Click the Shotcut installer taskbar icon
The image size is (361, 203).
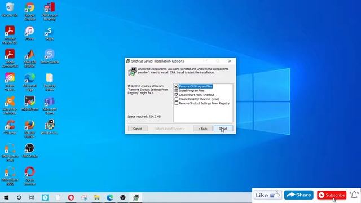[136, 197]
